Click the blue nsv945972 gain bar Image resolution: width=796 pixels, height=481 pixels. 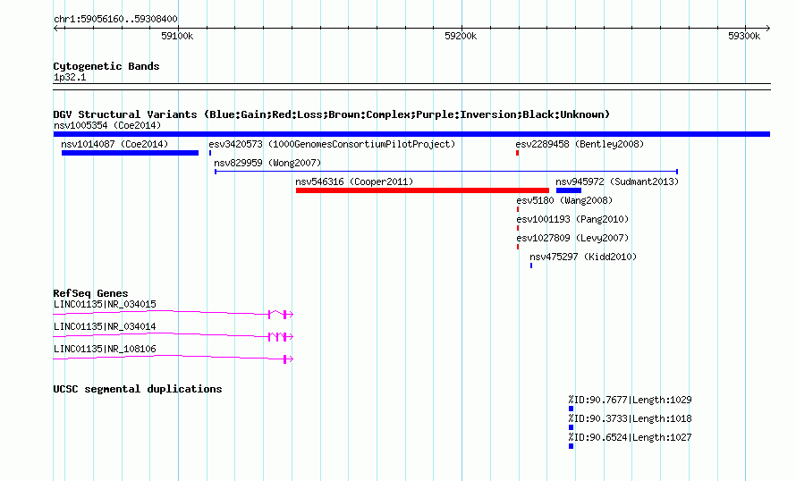click(569, 190)
